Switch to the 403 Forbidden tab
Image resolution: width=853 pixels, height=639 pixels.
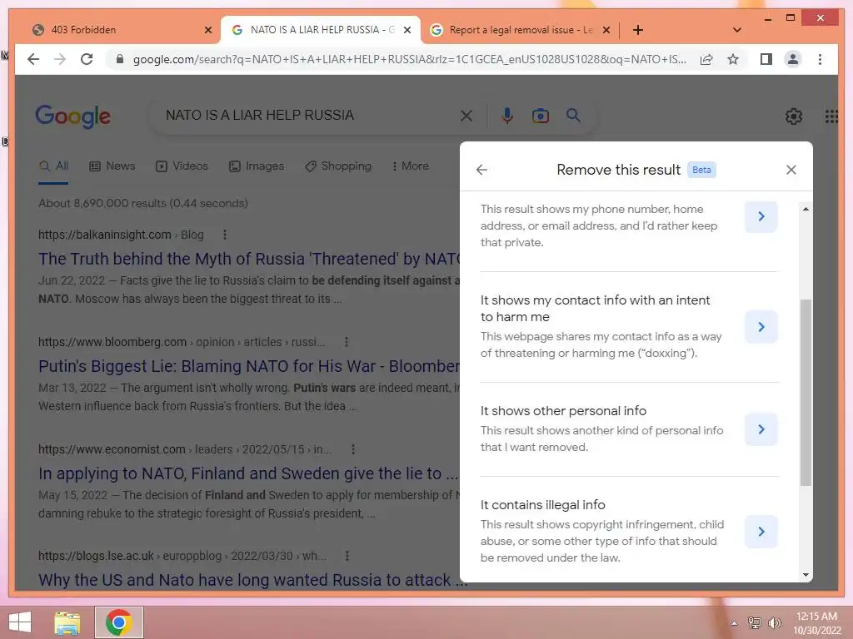(121, 30)
